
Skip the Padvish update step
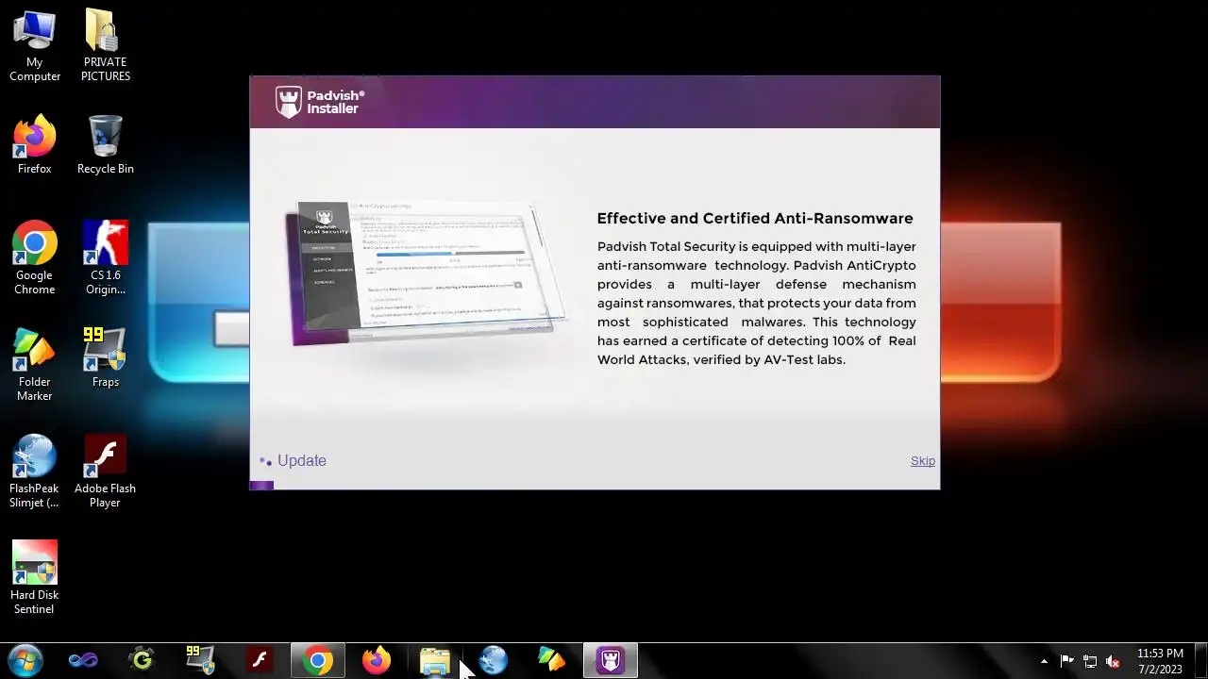[x=923, y=460]
